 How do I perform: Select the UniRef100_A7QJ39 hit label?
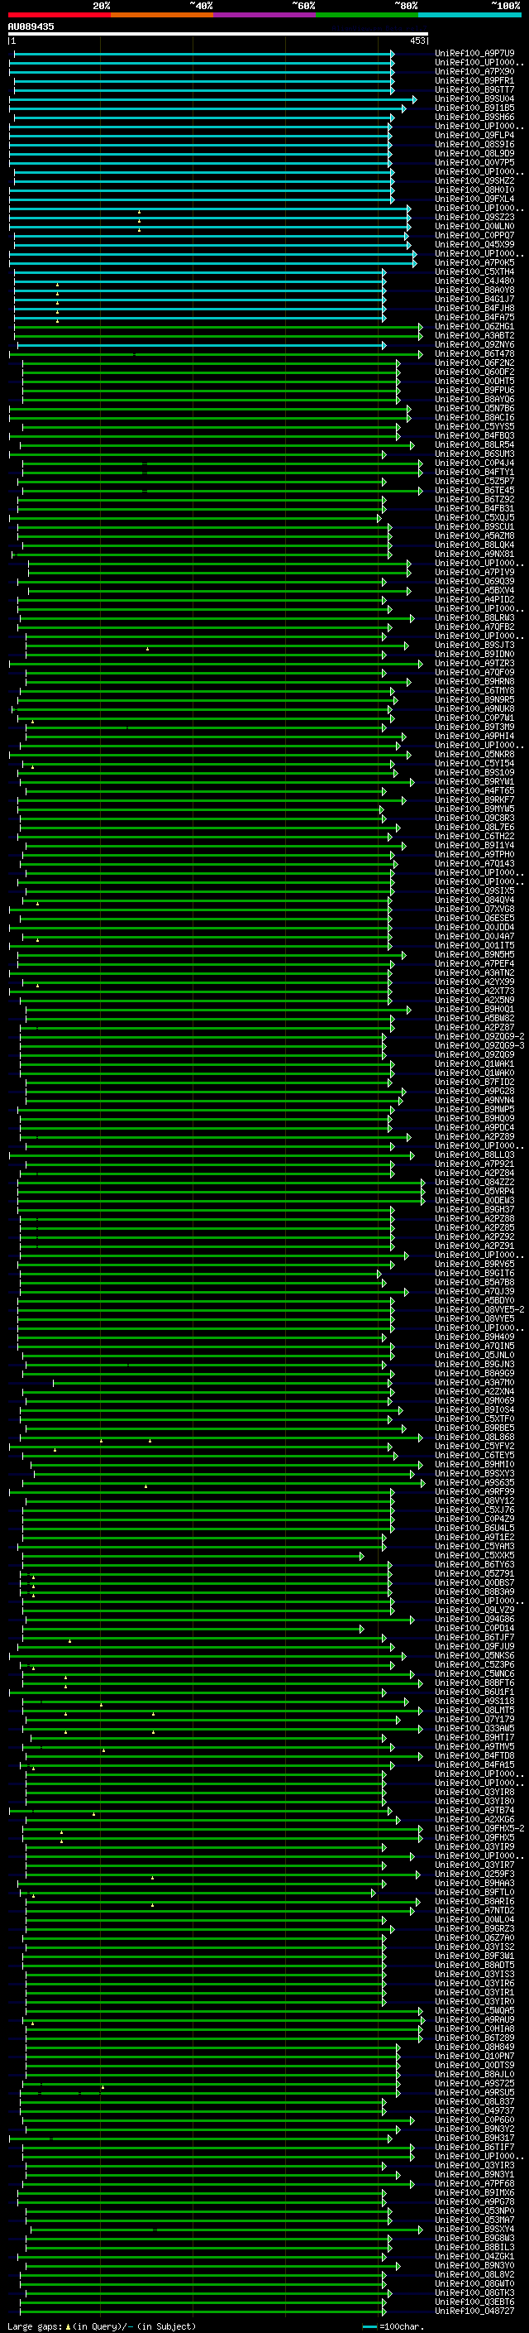click(474, 1292)
